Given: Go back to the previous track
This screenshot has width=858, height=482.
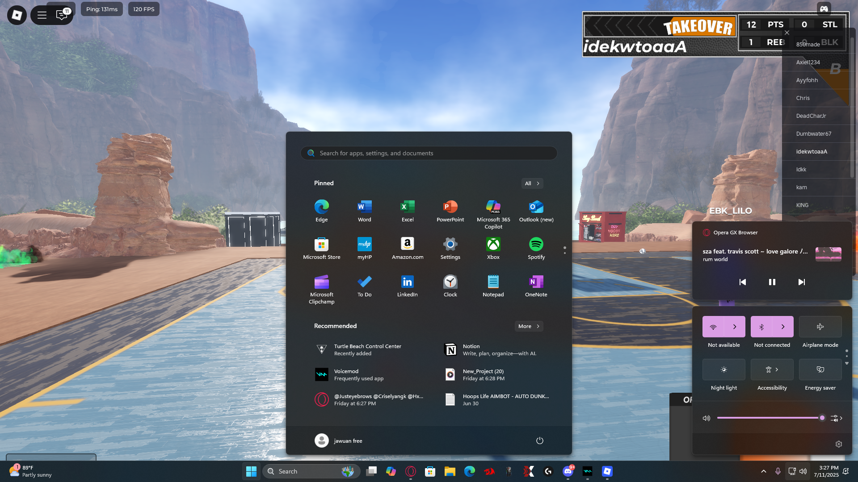Looking at the screenshot, I should pos(743,282).
